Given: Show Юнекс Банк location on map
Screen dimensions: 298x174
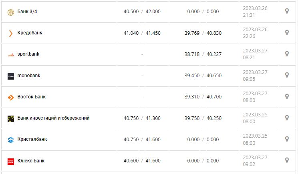Looking at the screenshot, I should pos(287,160).
